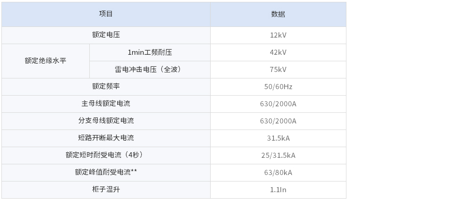Click the 项目 column header
The image size is (465, 201).
tap(106, 14)
